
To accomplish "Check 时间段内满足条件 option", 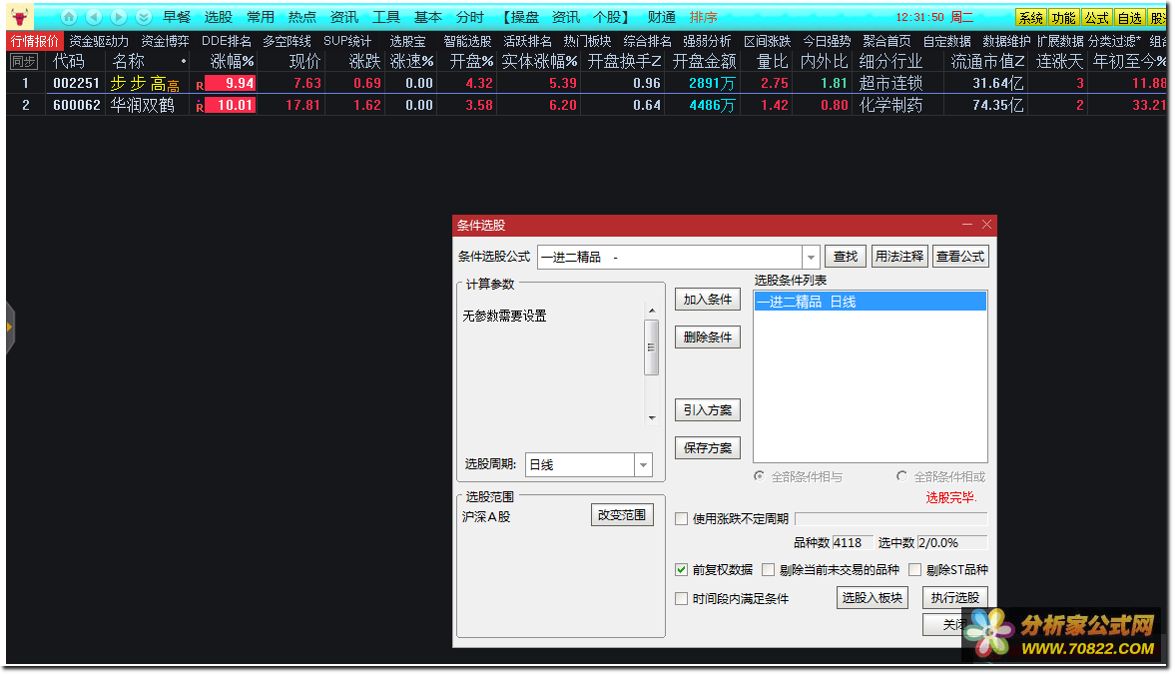I will [x=681, y=598].
